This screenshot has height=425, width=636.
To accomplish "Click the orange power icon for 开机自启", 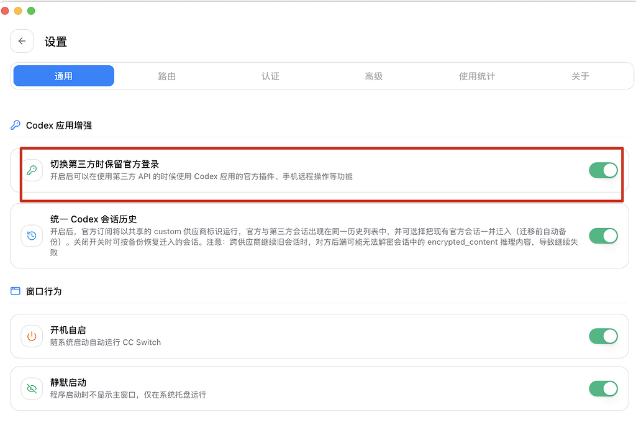I will (32, 336).
